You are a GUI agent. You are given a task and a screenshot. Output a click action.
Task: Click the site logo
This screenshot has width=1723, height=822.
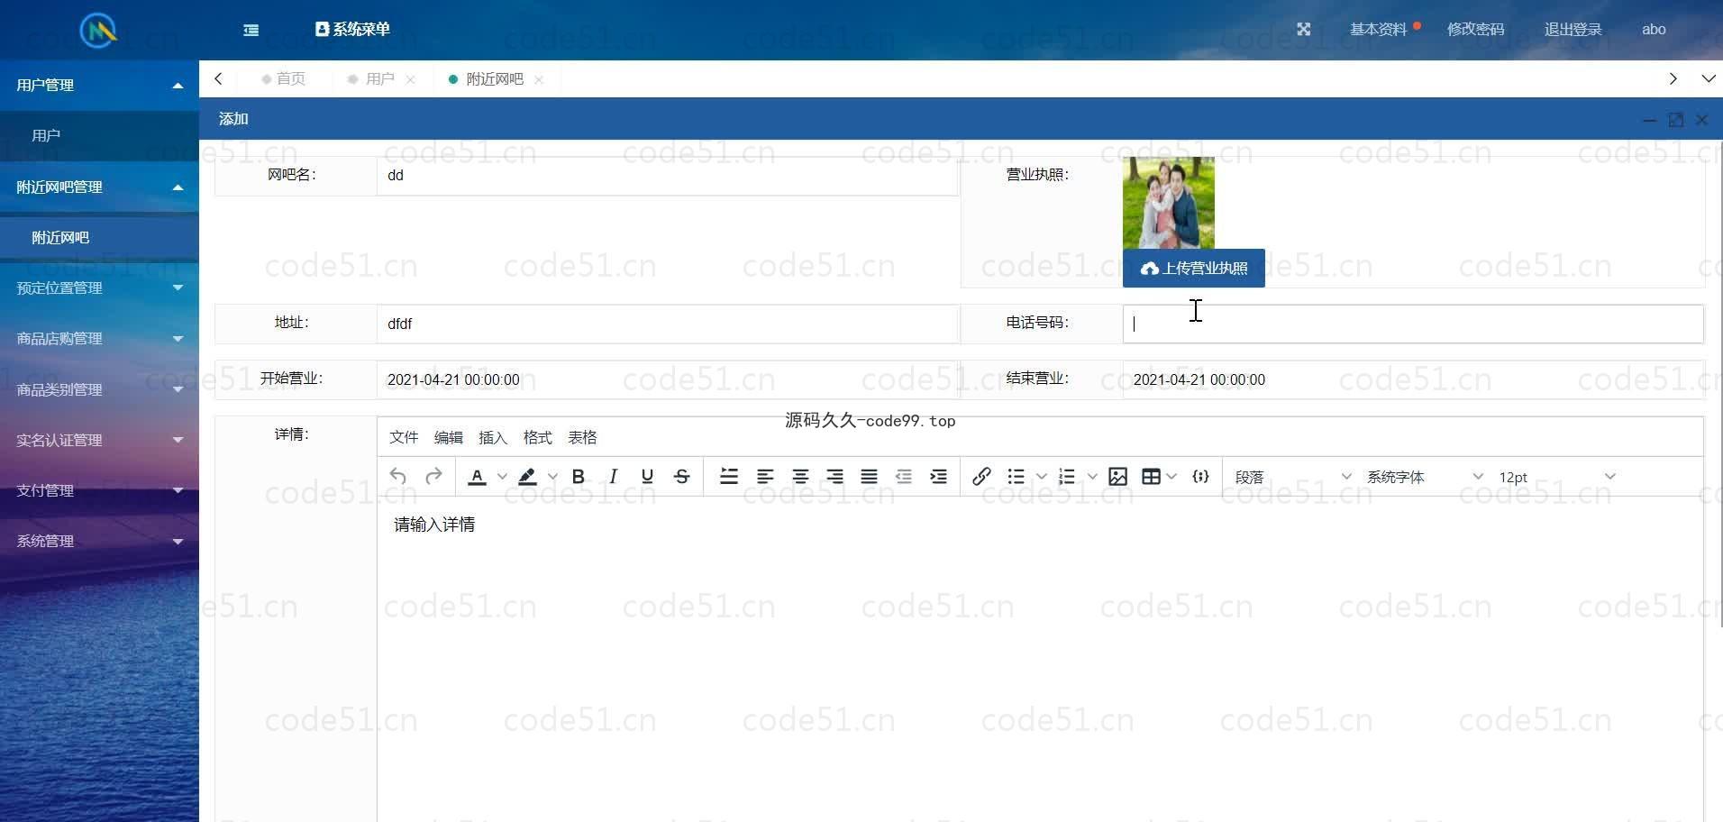(x=98, y=31)
